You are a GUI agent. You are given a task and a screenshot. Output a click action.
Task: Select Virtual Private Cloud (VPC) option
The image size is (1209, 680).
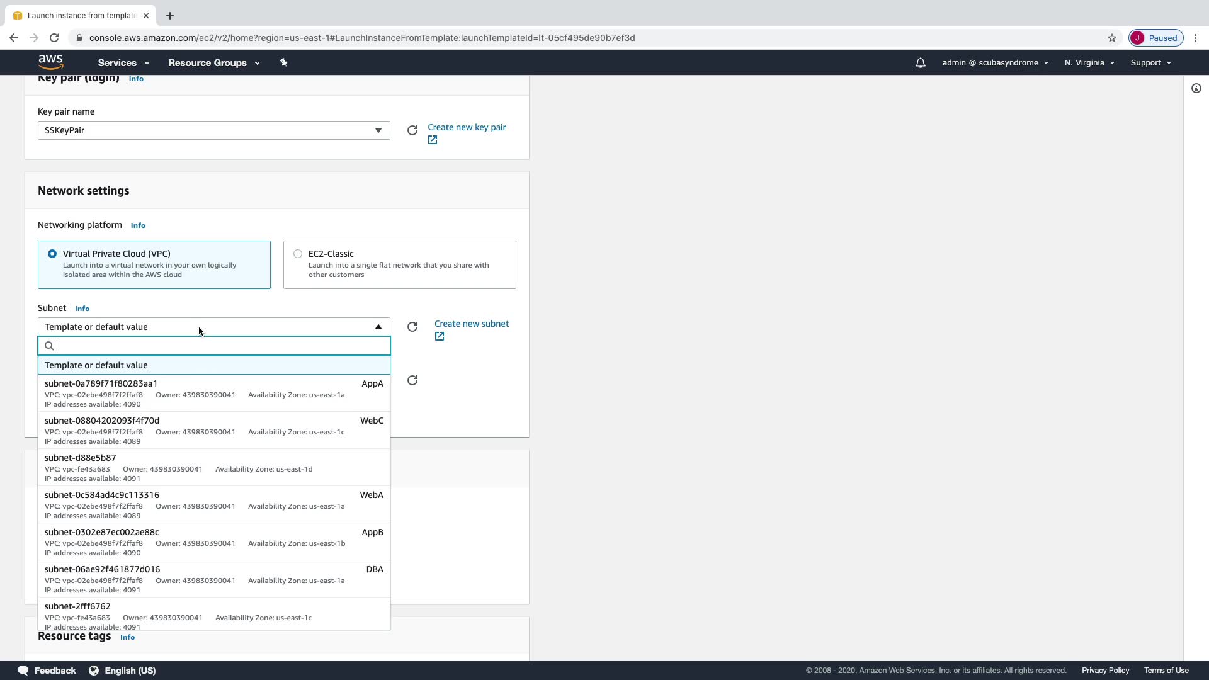tap(52, 254)
